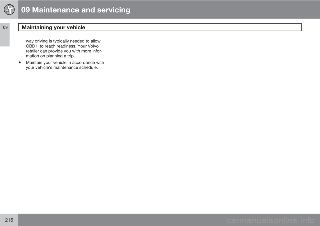Select the '09 Maintenance and servicing' chapter title

(x=76, y=10)
